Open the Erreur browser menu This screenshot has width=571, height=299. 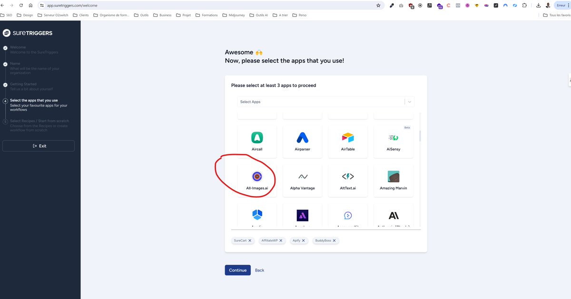point(562,6)
